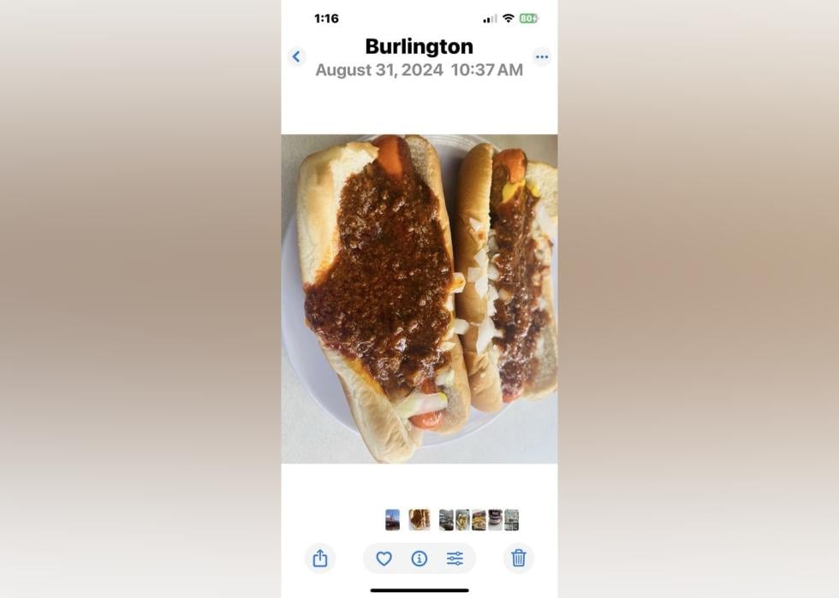Viewport: 839px width, 598px height.
Task: Open the edit adjustments sliders icon
Action: [455, 559]
